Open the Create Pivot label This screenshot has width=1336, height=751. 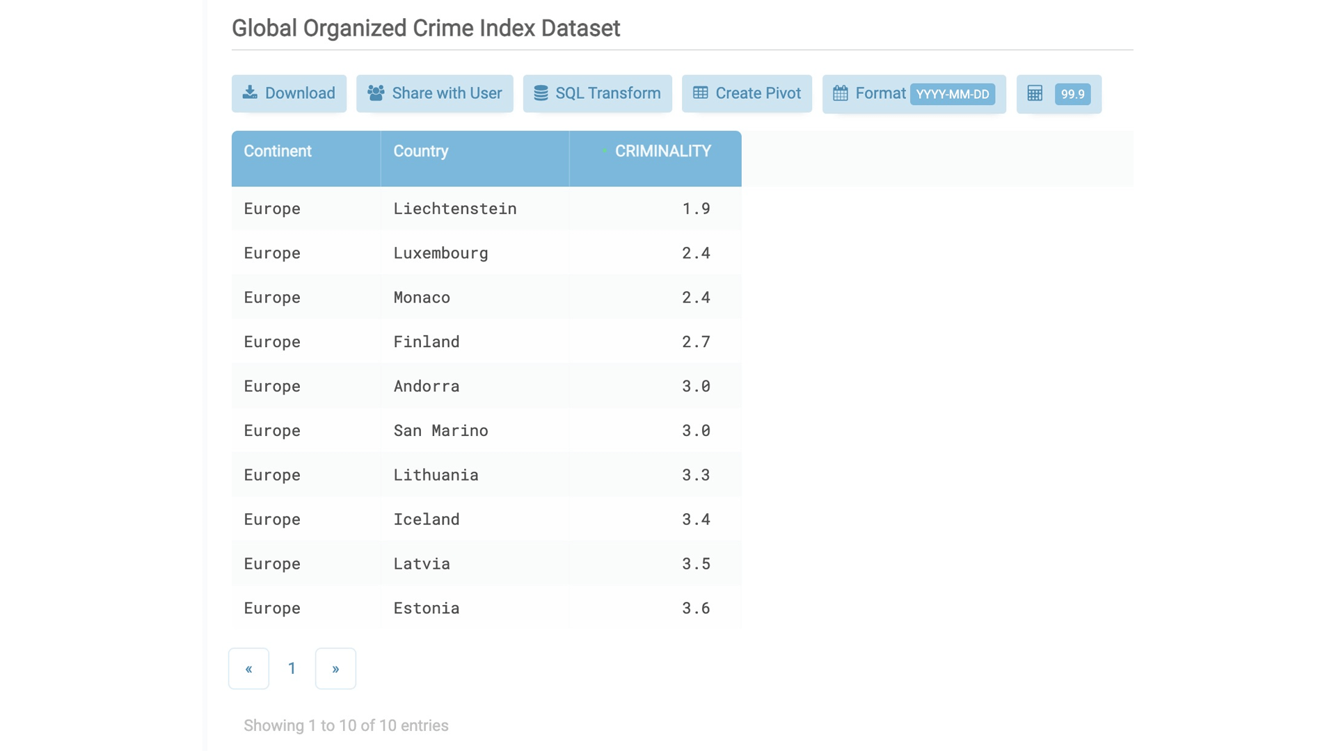[x=758, y=93]
